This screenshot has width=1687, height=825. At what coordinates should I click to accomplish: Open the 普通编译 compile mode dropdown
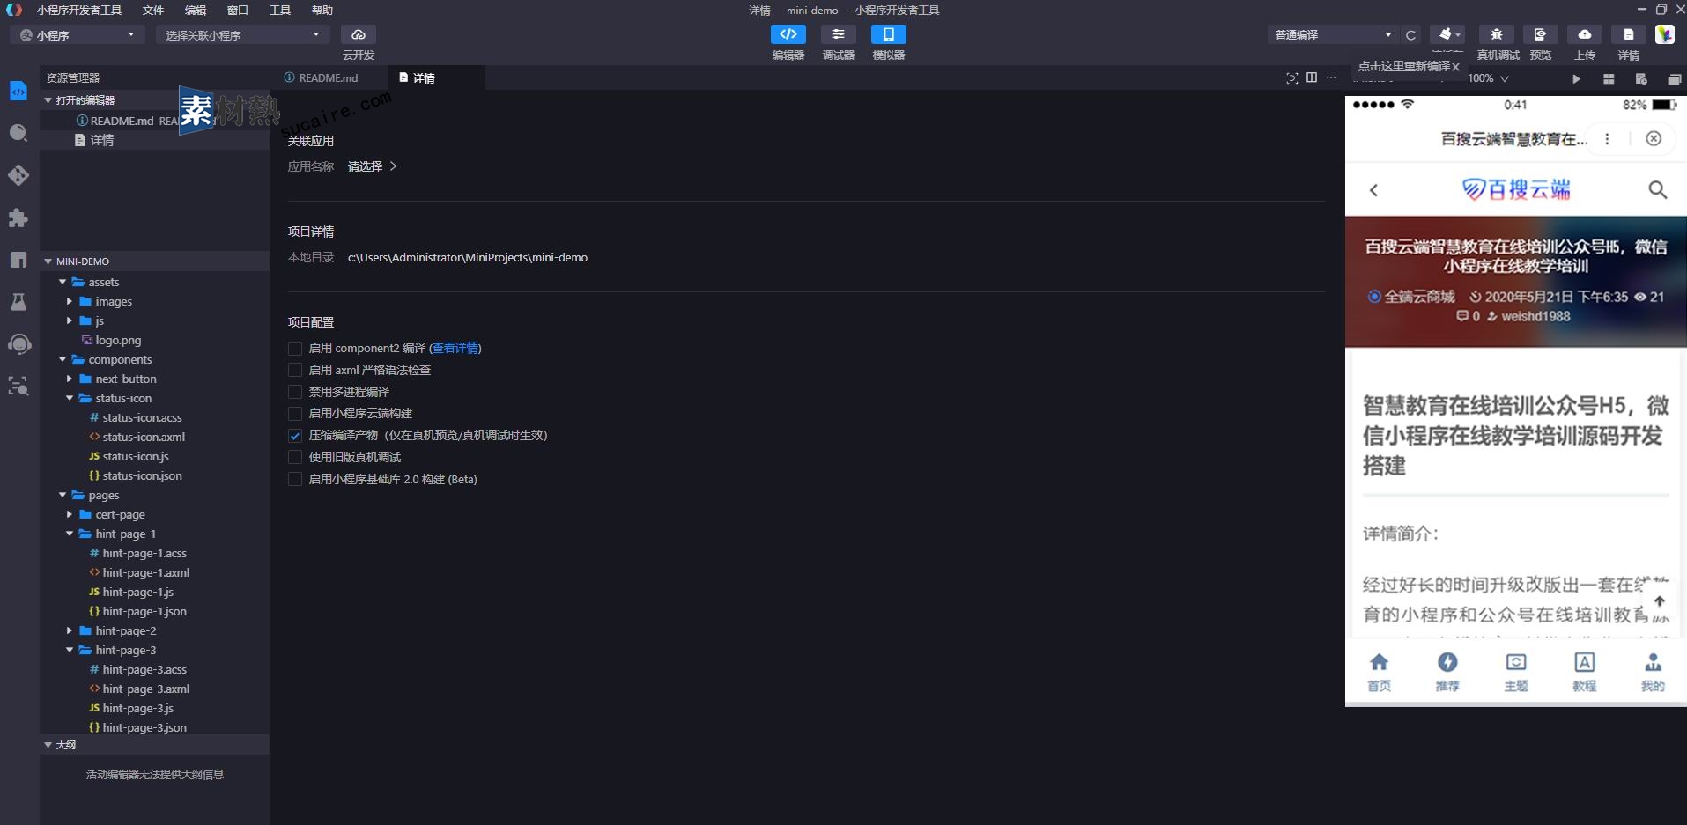1334,35
